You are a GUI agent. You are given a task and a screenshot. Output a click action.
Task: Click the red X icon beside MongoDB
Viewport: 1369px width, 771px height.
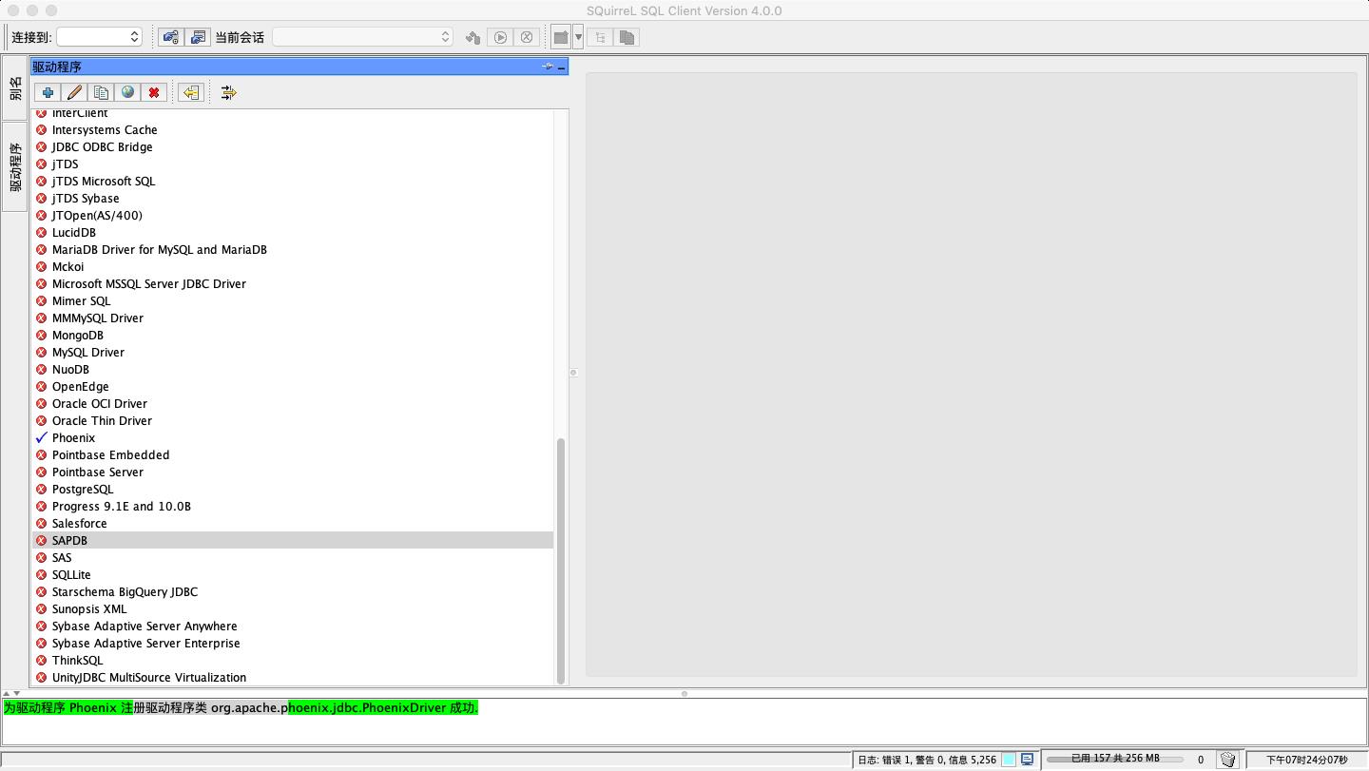(41, 335)
